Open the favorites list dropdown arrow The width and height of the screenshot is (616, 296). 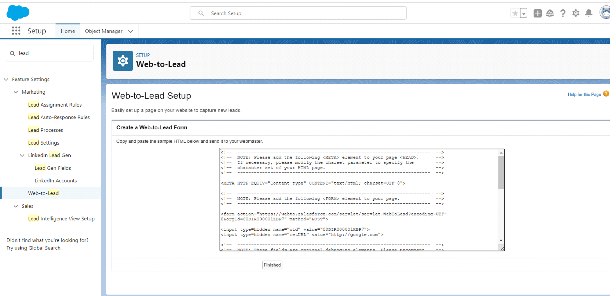523,13
